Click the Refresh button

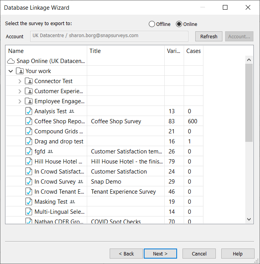[209, 36]
